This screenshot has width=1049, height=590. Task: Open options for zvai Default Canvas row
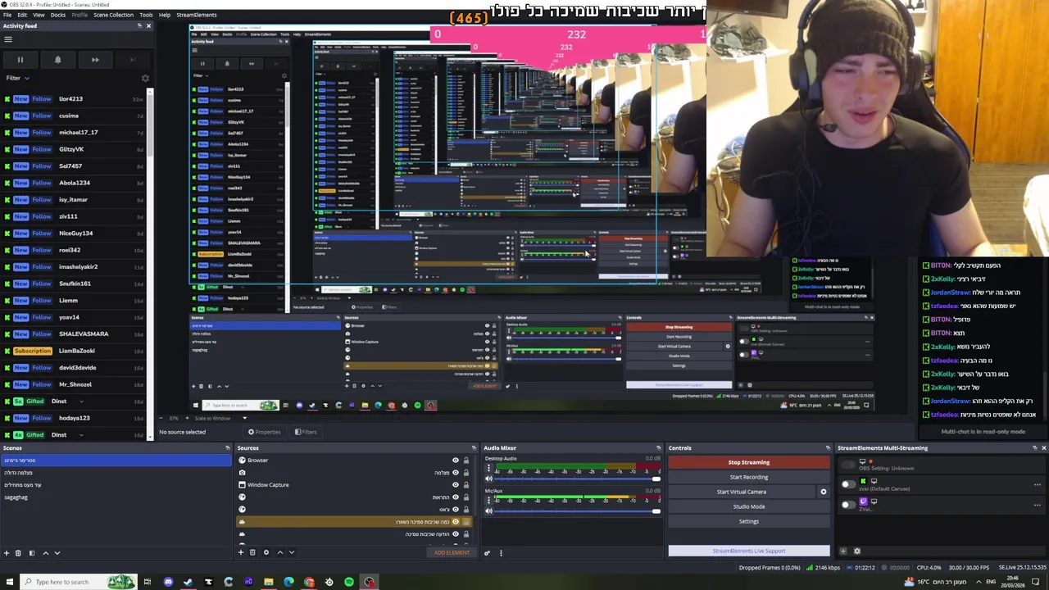point(1038,485)
